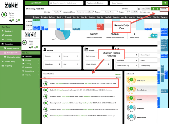Click the Select Teacher input field
The width and height of the screenshot is (182, 124).
coord(136,3)
